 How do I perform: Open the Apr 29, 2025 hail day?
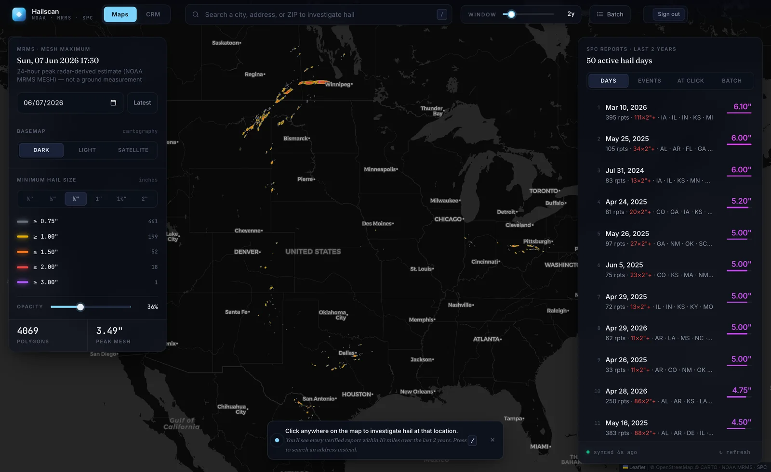[x=670, y=301]
